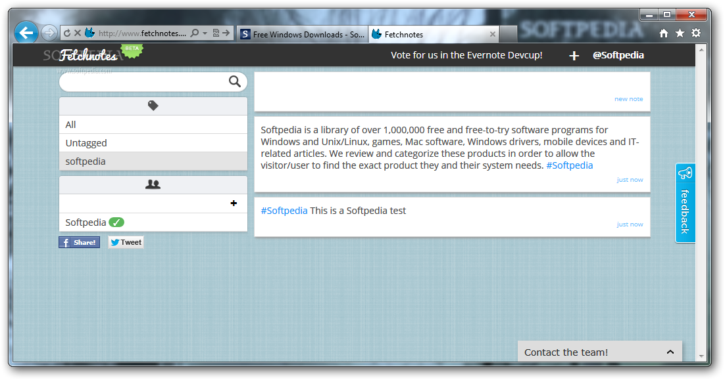Click the Fetchnotes logo
This screenshot has height=380, width=725.
point(88,55)
